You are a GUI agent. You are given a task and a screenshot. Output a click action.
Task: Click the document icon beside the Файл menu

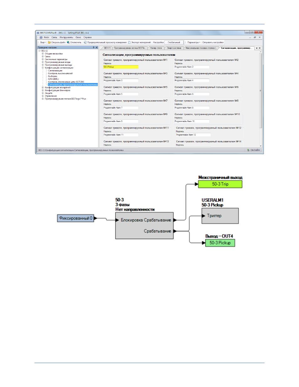click(41, 37)
